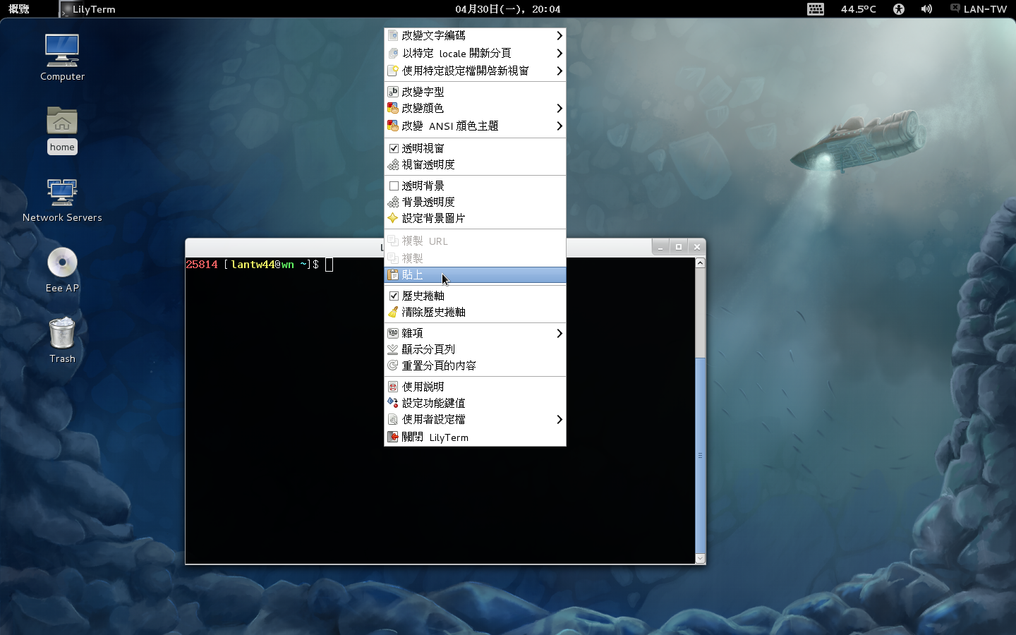Viewport: 1016px width, 635px height.
Task: Click the 改變字型 font icon
Action: (x=393, y=92)
